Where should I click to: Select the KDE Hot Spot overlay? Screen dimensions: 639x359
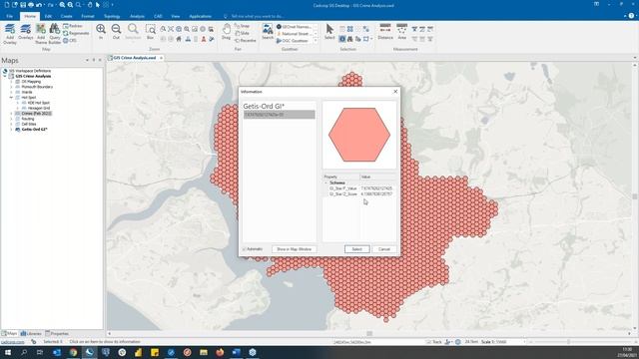point(39,103)
